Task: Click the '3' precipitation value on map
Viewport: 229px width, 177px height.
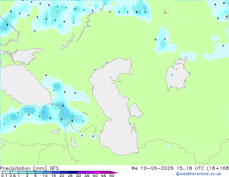Action: 63,105
